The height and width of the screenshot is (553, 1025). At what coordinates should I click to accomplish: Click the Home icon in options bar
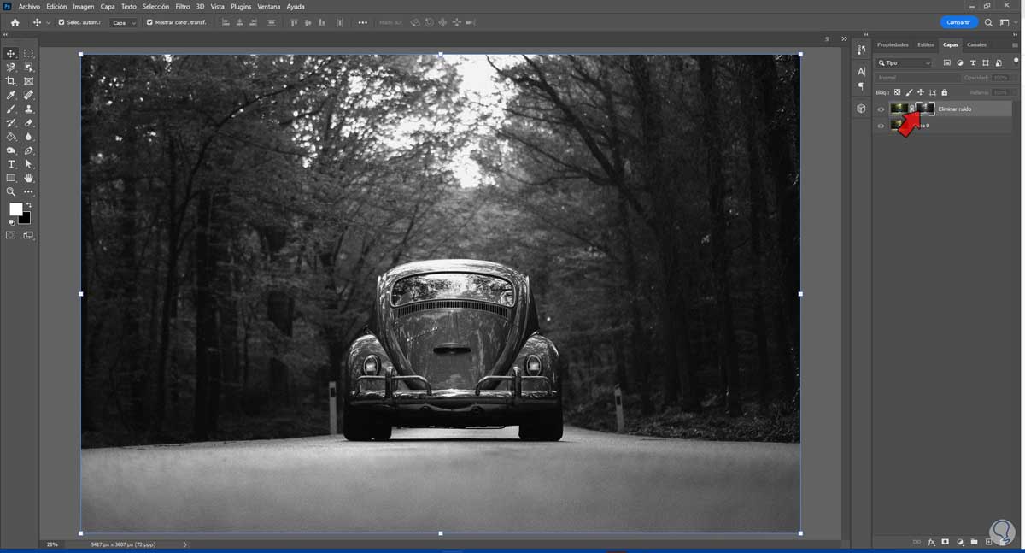pyautogui.click(x=15, y=22)
